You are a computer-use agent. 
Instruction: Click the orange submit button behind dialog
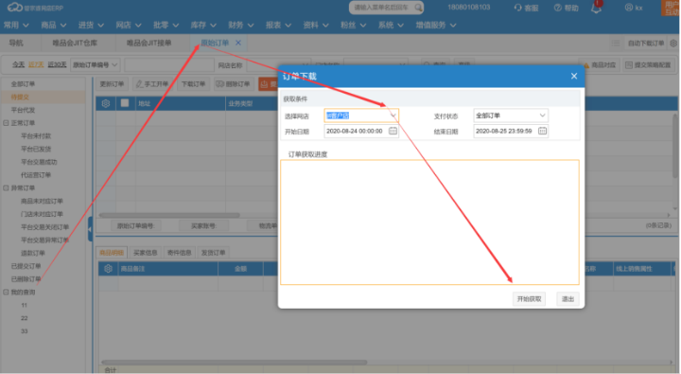tap(269, 84)
